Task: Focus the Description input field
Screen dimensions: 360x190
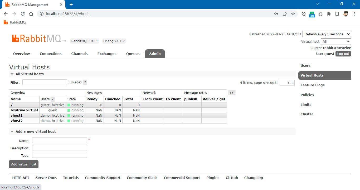Action: pyautogui.click(x=60, y=148)
